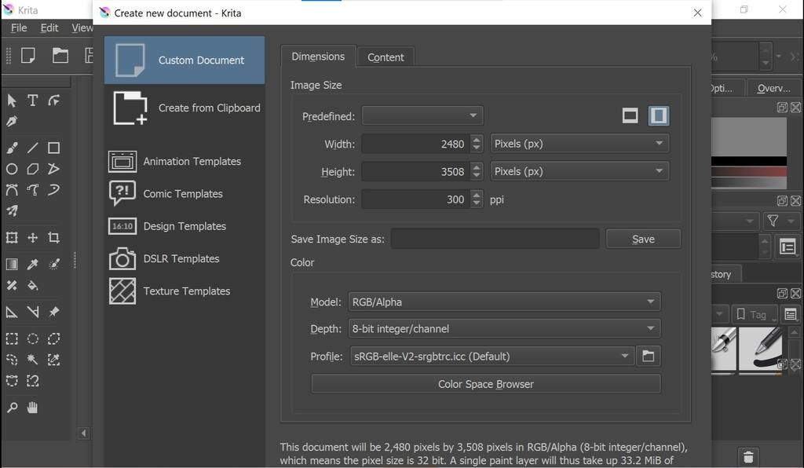Open the Color Space Browser

pyautogui.click(x=485, y=384)
